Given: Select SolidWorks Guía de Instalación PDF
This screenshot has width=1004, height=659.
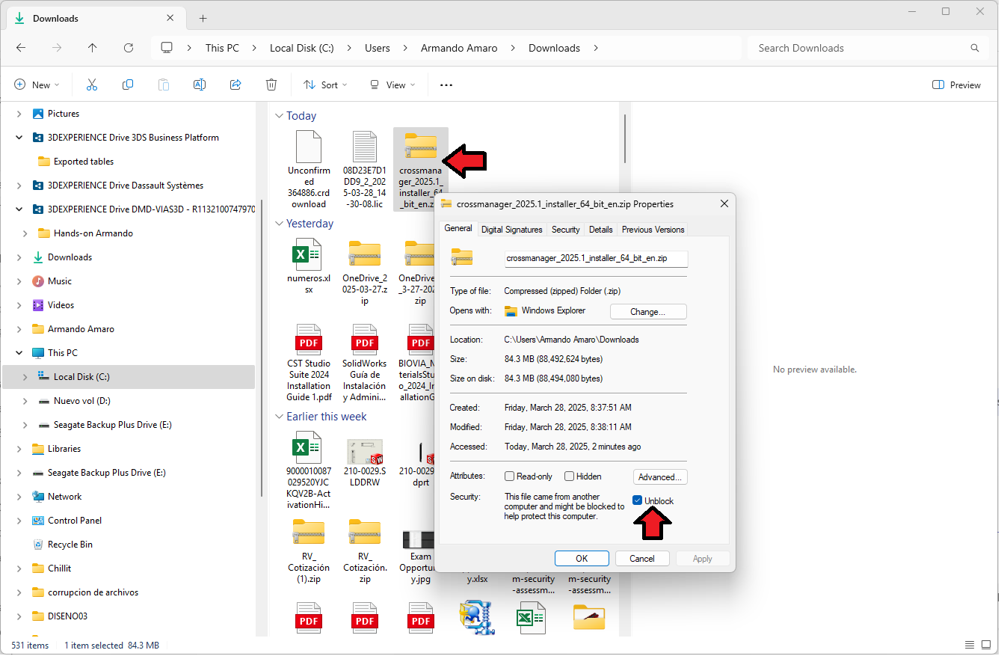Looking at the screenshot, I should tap(365, 363).
